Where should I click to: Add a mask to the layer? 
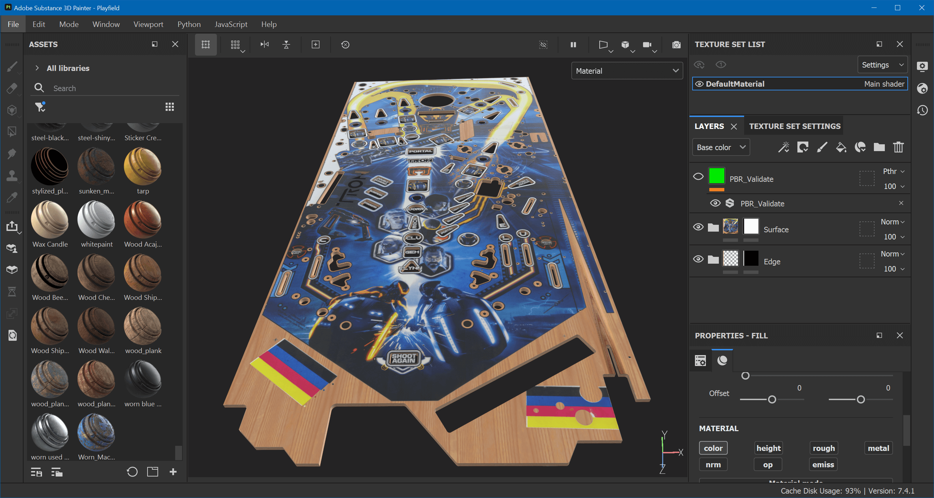[803, 147]
